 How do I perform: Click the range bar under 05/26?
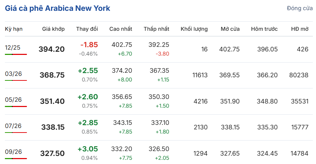(16, 106)
